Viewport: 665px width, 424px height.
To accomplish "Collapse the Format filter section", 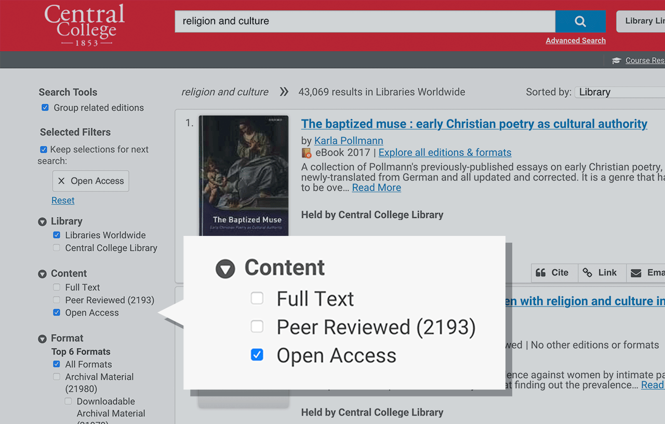I will [43, 339].
